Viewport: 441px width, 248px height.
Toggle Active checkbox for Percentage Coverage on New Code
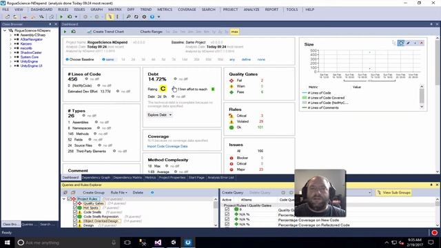click(227, 220)
